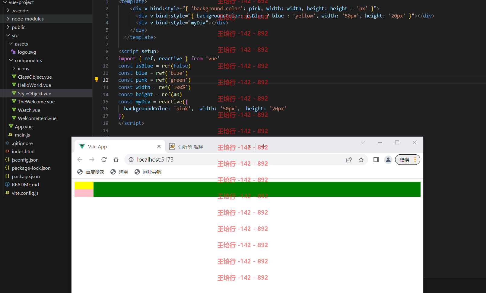Bookmark this page with star
This screenshot has height=293, width=486.
(x=361, y=159)
